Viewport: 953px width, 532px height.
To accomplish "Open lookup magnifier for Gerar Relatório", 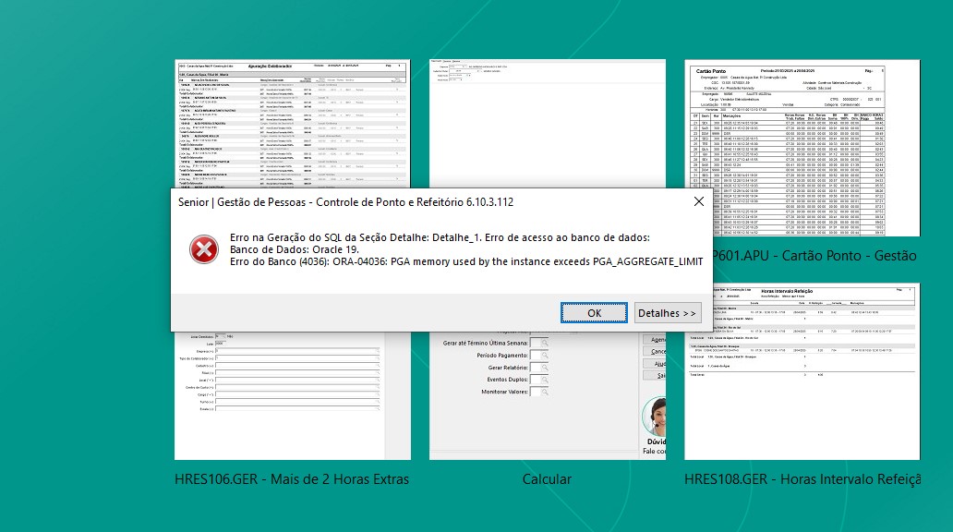I will [x=545, y=368].
